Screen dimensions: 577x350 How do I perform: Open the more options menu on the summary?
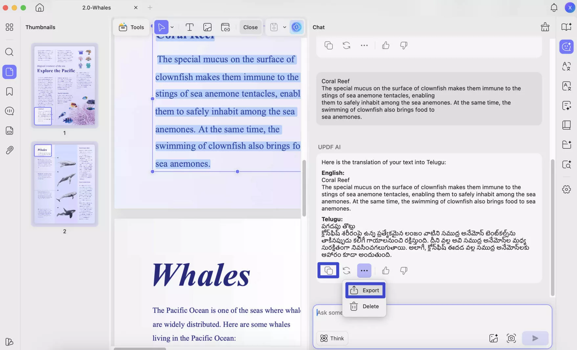pyautogui.click(x=364, y=45)
